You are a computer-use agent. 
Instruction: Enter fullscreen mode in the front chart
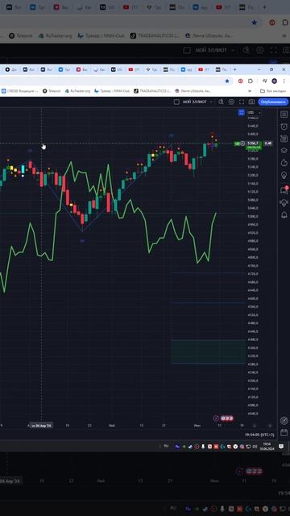point(242,102)
